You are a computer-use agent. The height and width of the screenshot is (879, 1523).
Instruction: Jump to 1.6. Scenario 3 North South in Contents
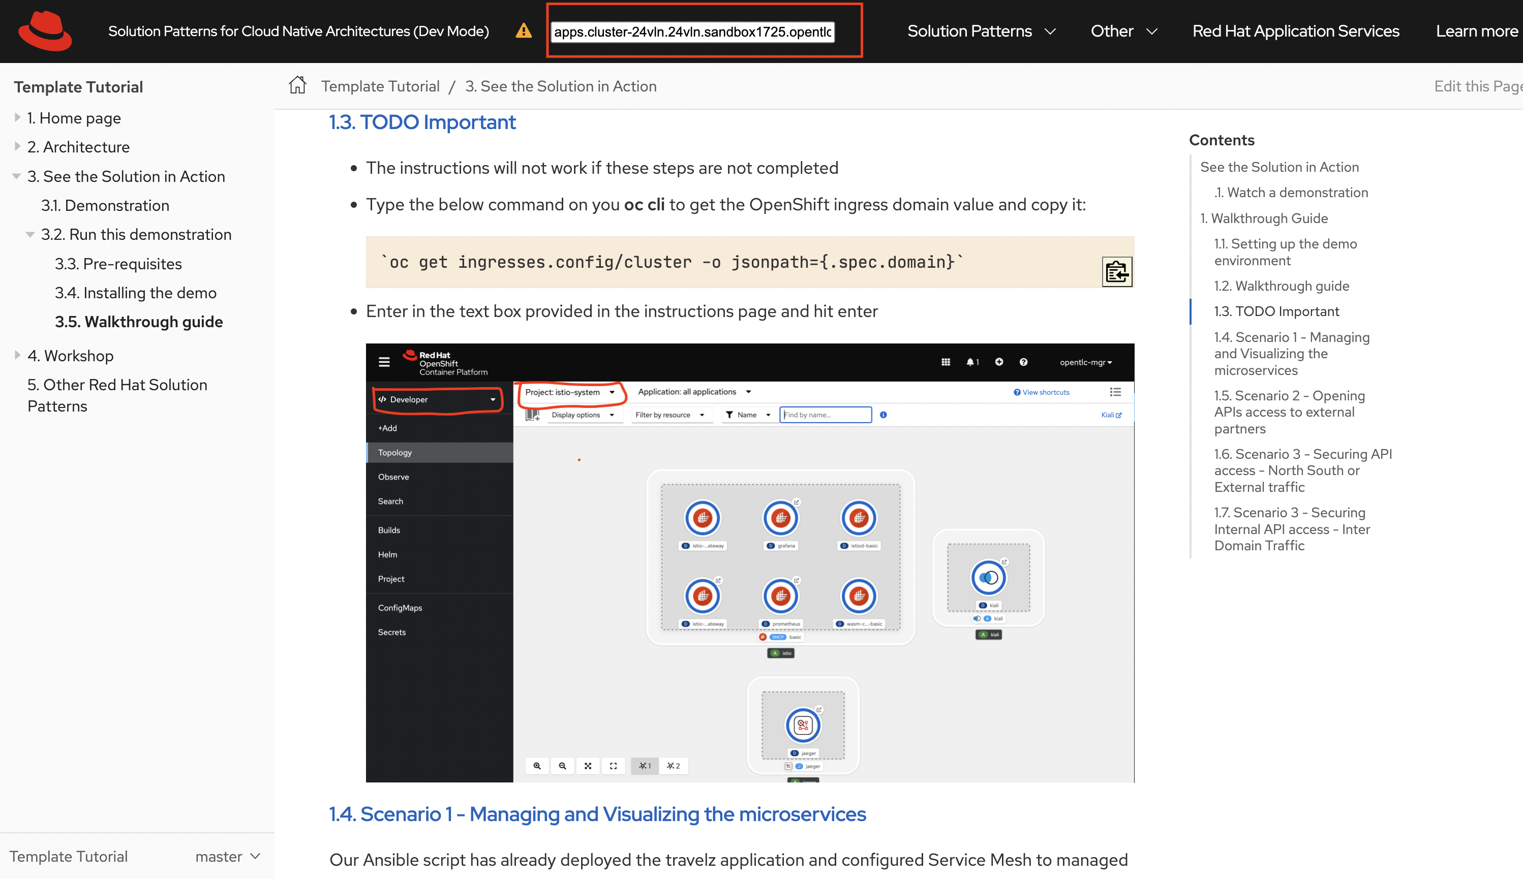pos(1303,470)
